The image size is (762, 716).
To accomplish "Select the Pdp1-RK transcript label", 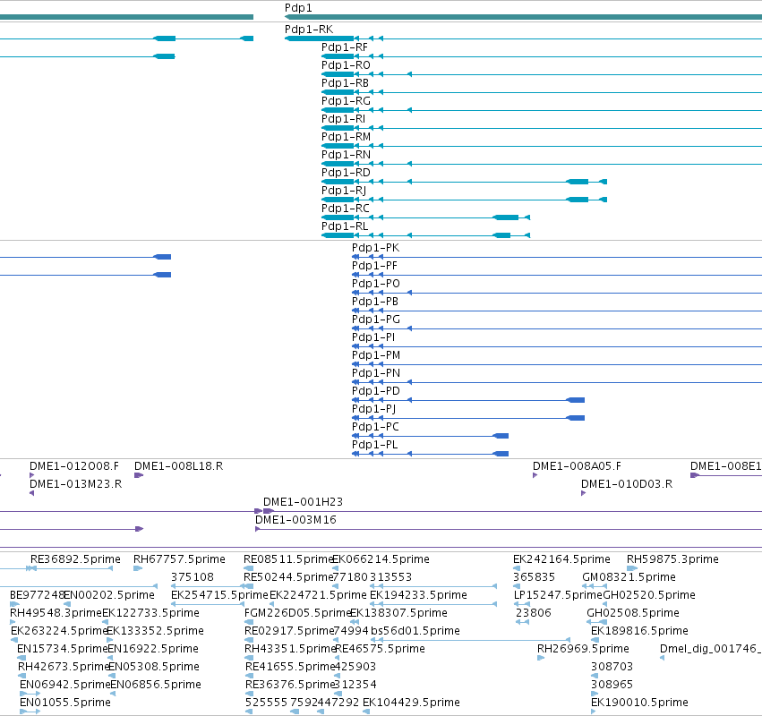I will point(309,30).
